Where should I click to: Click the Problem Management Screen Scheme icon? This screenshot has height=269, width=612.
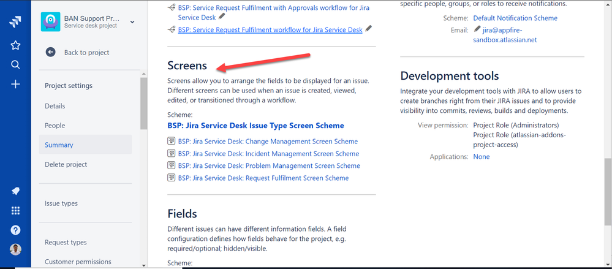[171, 165]
